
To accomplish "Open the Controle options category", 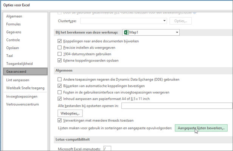I will click(x=13, y=40).
